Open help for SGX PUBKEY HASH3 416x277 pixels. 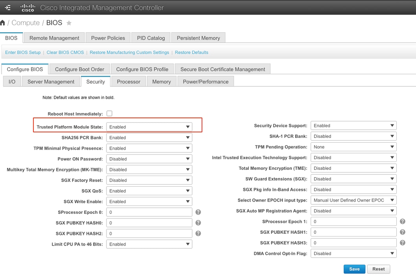click(x=402, y=242)
